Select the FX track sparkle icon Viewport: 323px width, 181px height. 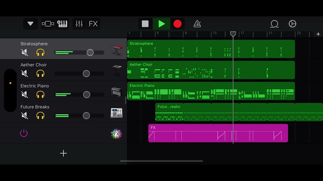[116, 134]
